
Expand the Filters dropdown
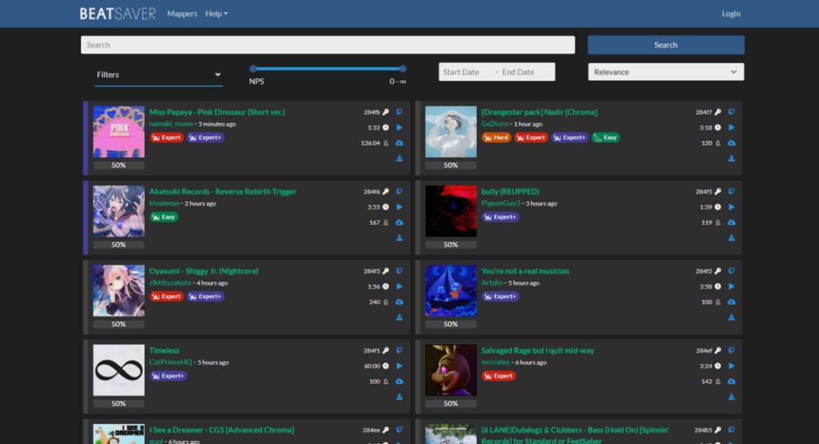(158, 74)
